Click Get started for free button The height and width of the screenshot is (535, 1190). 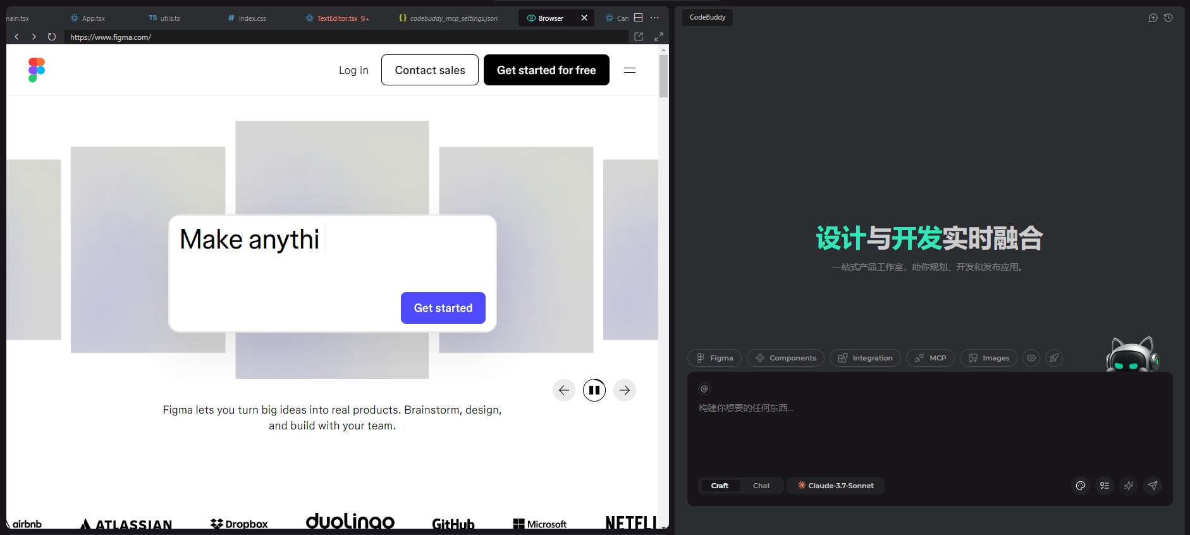coord(546,70)
